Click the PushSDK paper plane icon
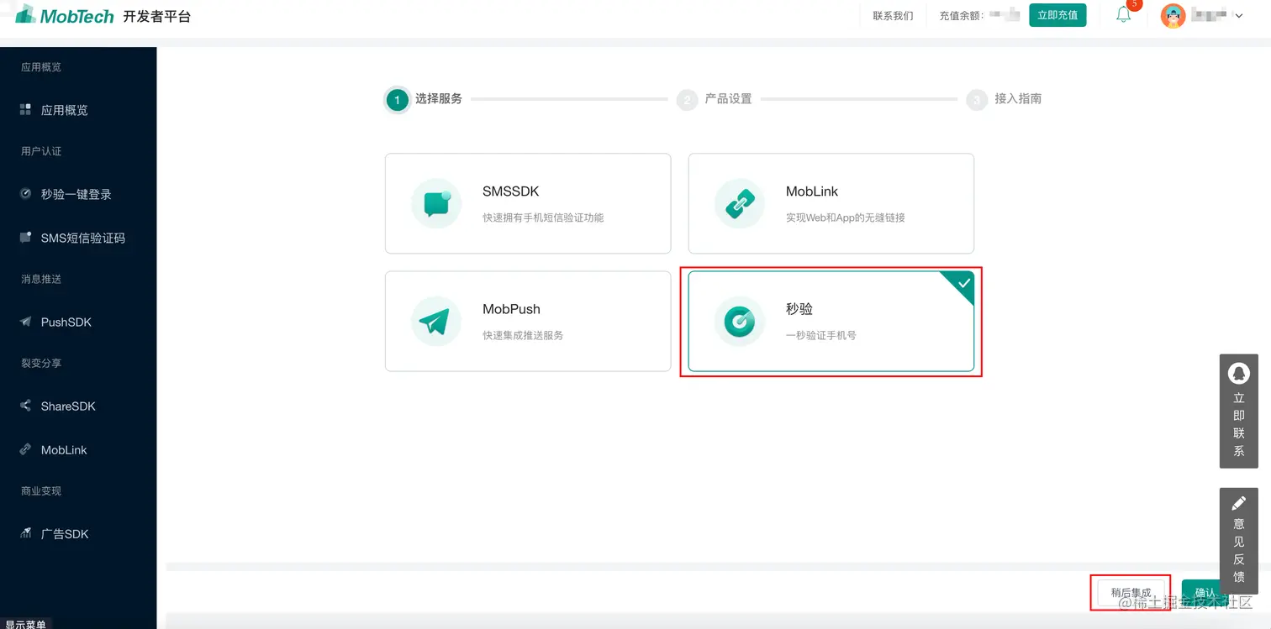This screenshot has width=1271, height=629. pos(25,322)
